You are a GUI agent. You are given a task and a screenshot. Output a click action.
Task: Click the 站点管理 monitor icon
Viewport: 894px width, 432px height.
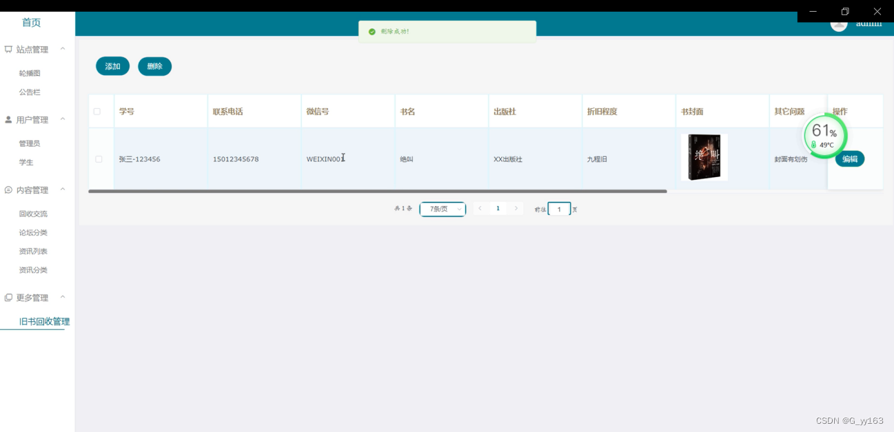[x=8, y=50]
